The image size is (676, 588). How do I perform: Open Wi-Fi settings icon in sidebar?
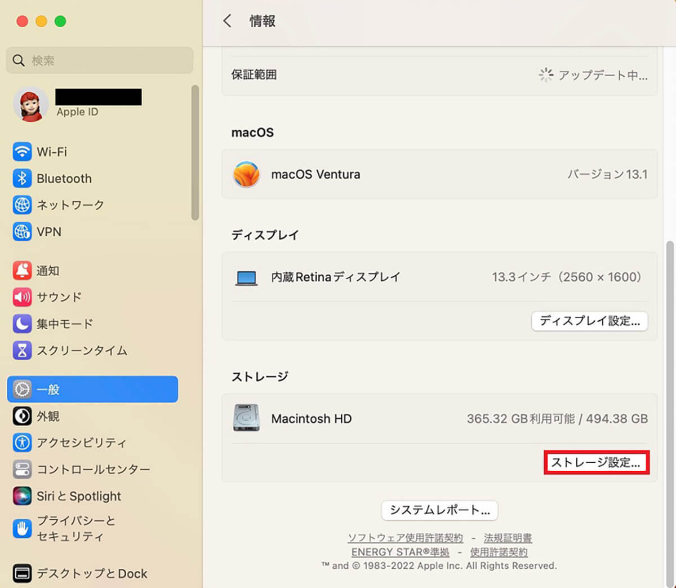pyautogui.click(x=22, y=152)
